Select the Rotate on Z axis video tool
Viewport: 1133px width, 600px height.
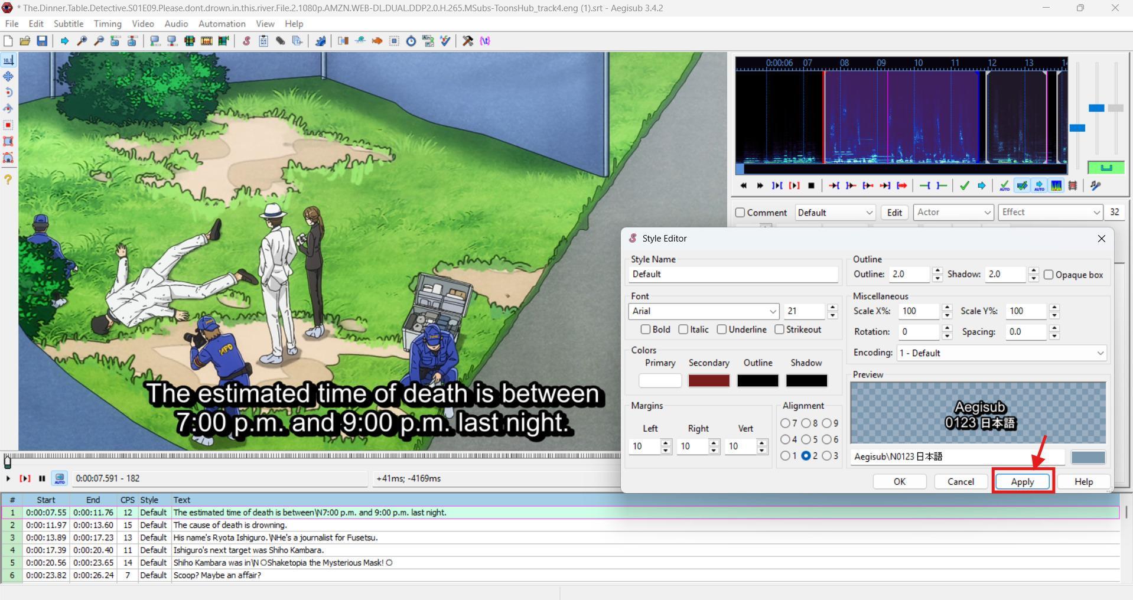tap(8, 93)
